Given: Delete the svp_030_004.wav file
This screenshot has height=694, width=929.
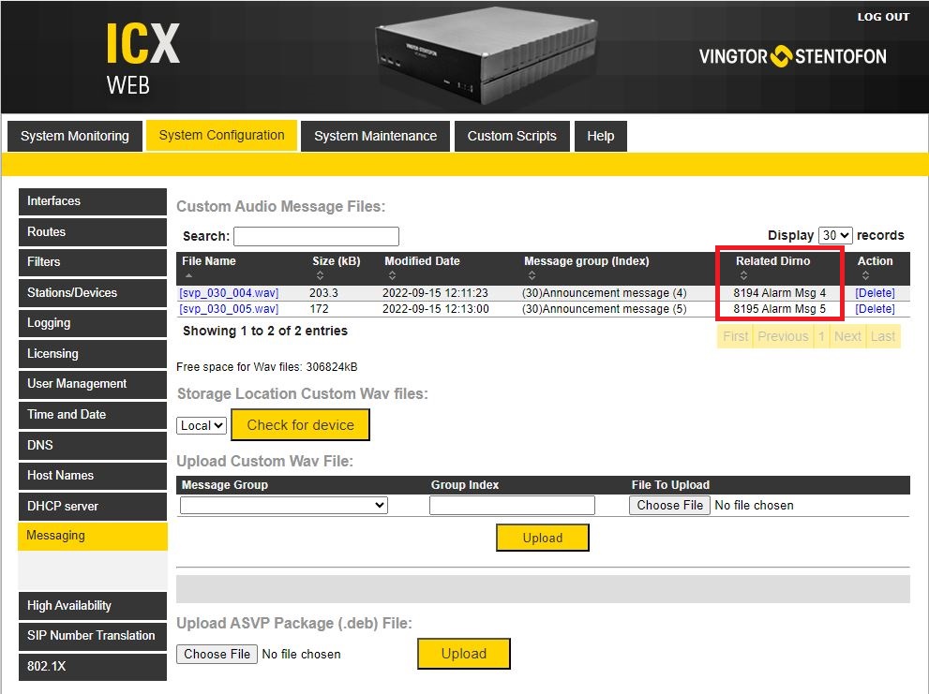Looking at the screenshot, I should coord(875,293).
